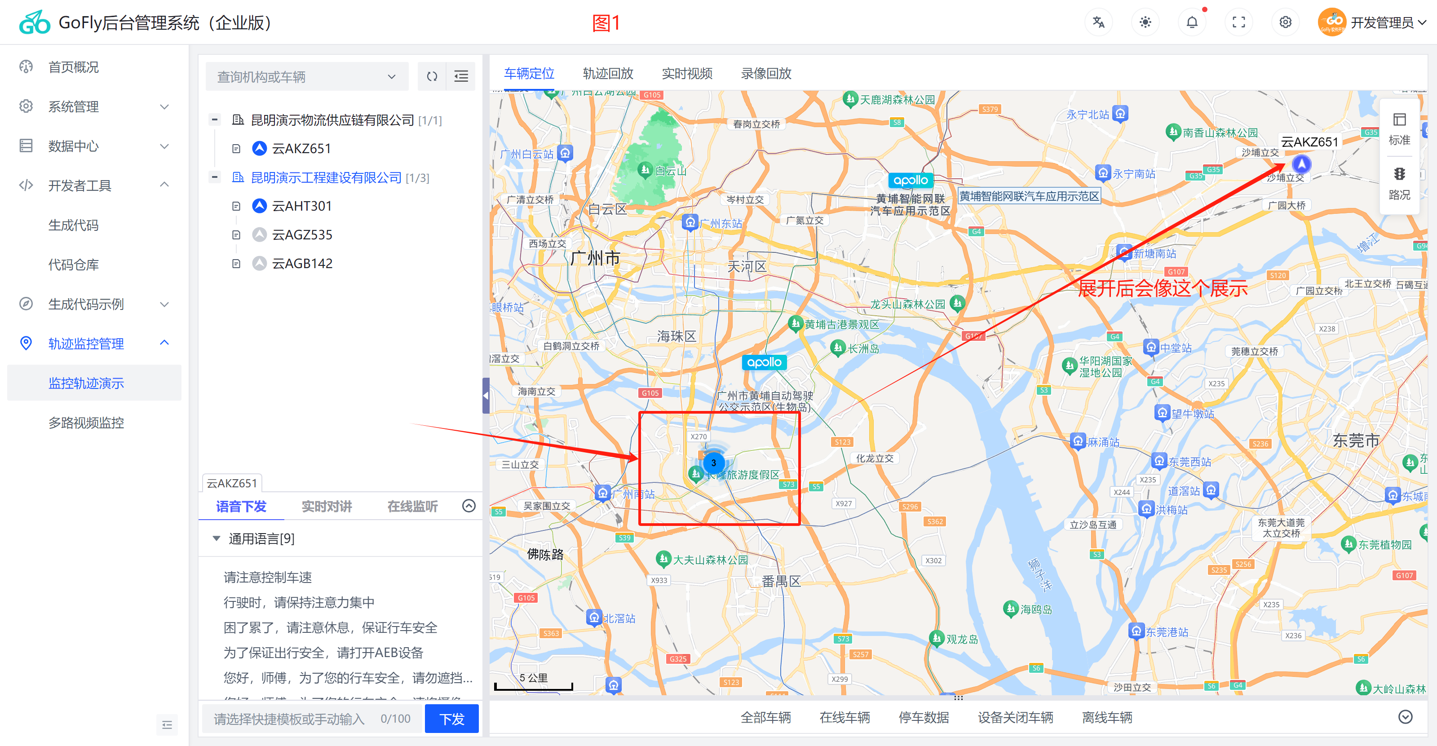Select offline vehicle 云AGB142
Screen dimensions: 1437x746
coord(302,263)
